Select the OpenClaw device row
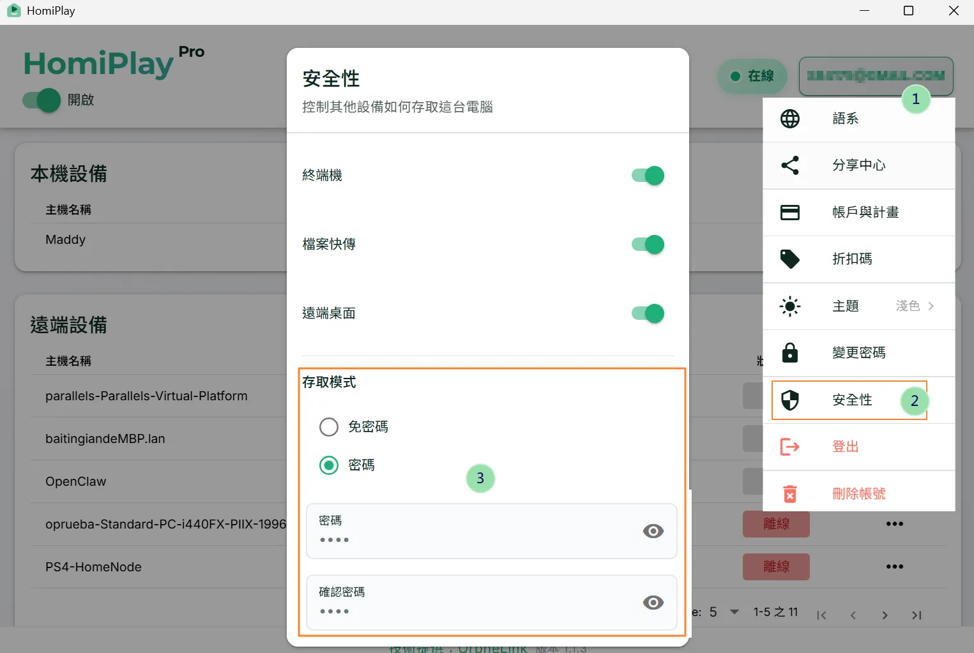 [x=76, y=482]
